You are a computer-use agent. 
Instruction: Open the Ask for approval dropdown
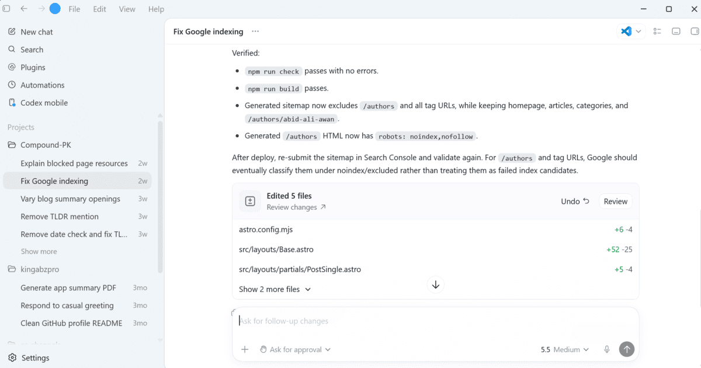pos(295,349)
